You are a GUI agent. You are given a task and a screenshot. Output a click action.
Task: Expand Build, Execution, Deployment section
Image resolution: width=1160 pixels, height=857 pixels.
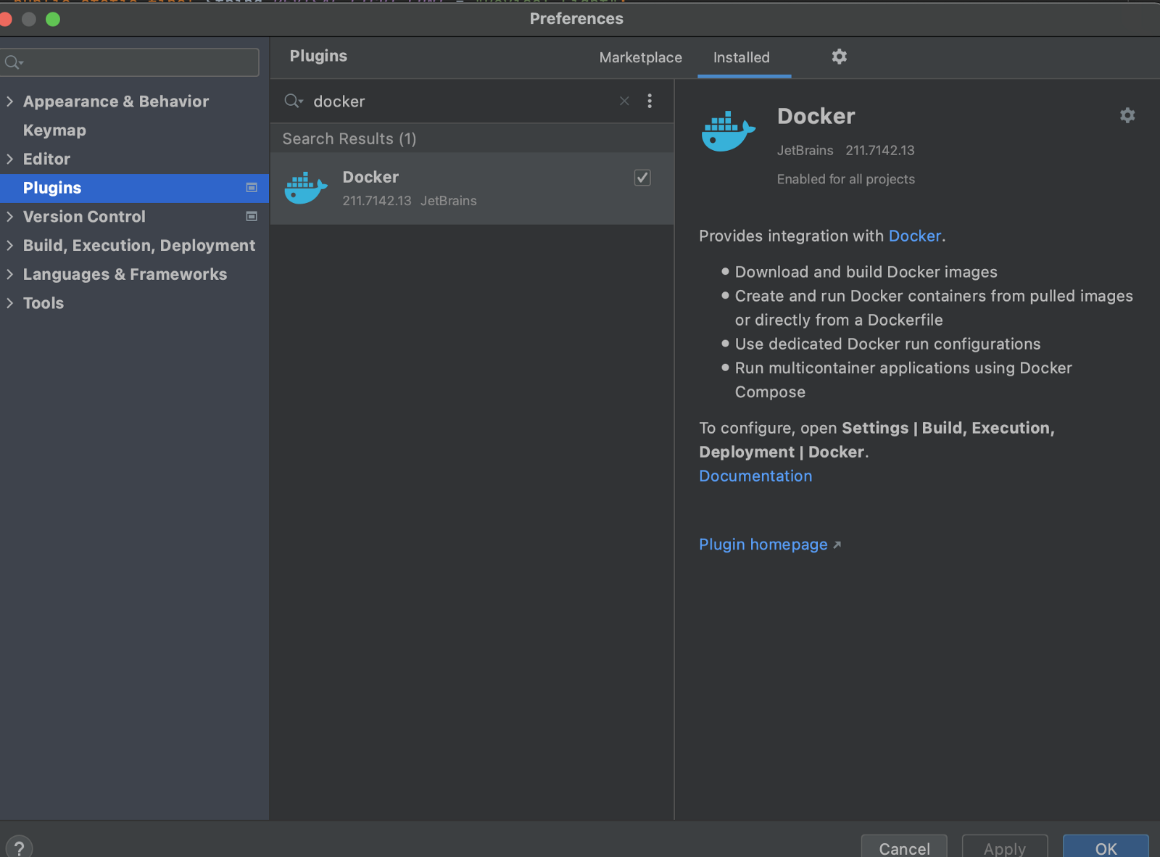pyautogui.click(x=10, y=246)
